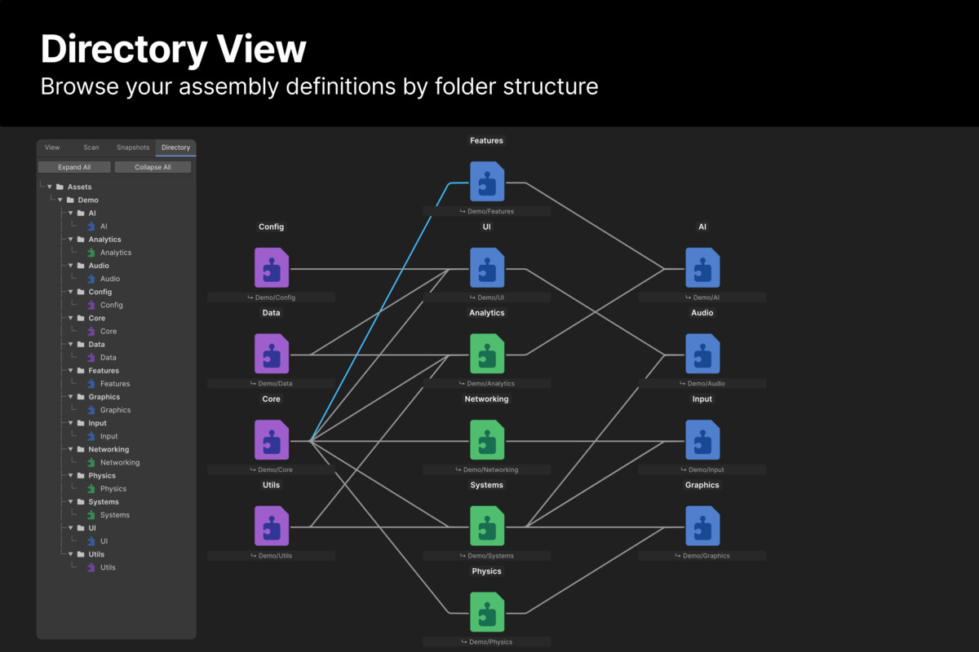
Task: Collapse the Networking folder disclosure arrow
Action: (x=71, y=449)
